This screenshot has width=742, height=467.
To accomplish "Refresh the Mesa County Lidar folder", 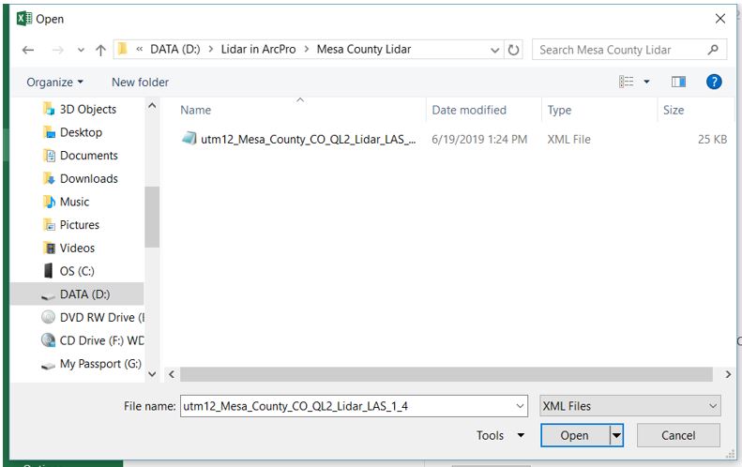I will (514, 50).
